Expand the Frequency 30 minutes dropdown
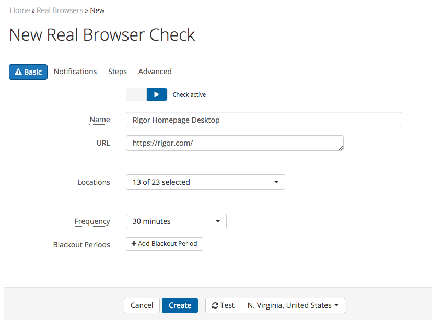 click(177, 221)
